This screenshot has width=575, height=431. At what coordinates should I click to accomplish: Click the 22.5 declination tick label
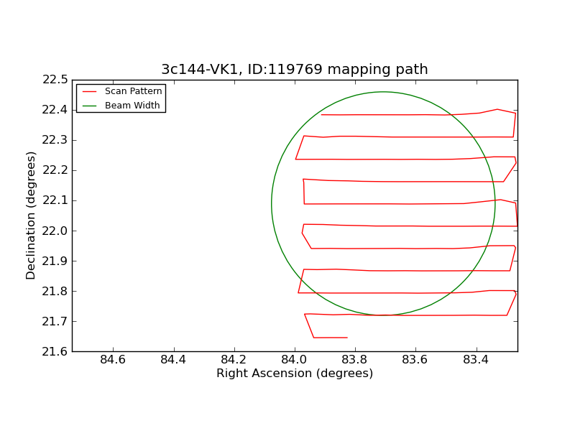pyautogui.click(x=55, y=80)
